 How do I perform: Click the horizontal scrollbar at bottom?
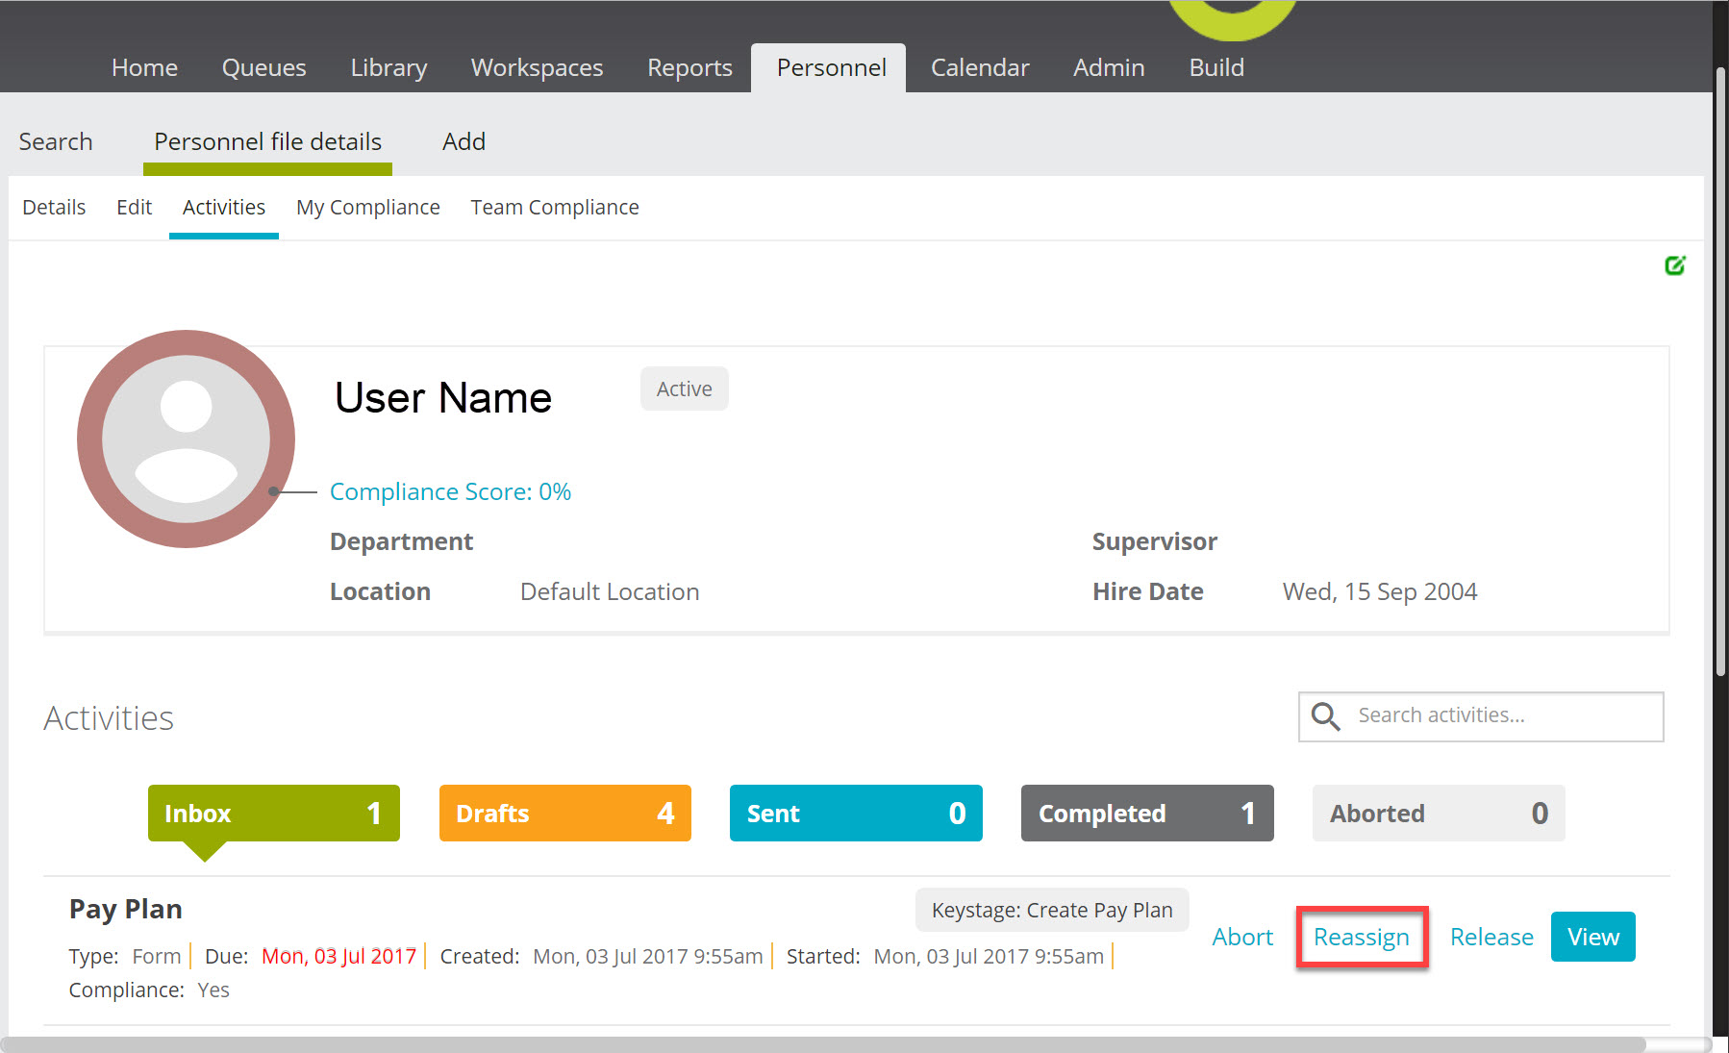tap(823, 1044)
